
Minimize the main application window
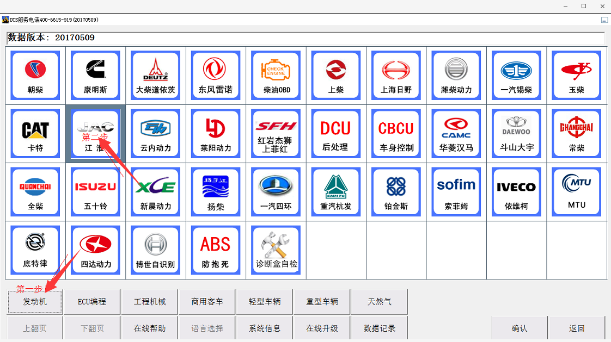[565, 6]
